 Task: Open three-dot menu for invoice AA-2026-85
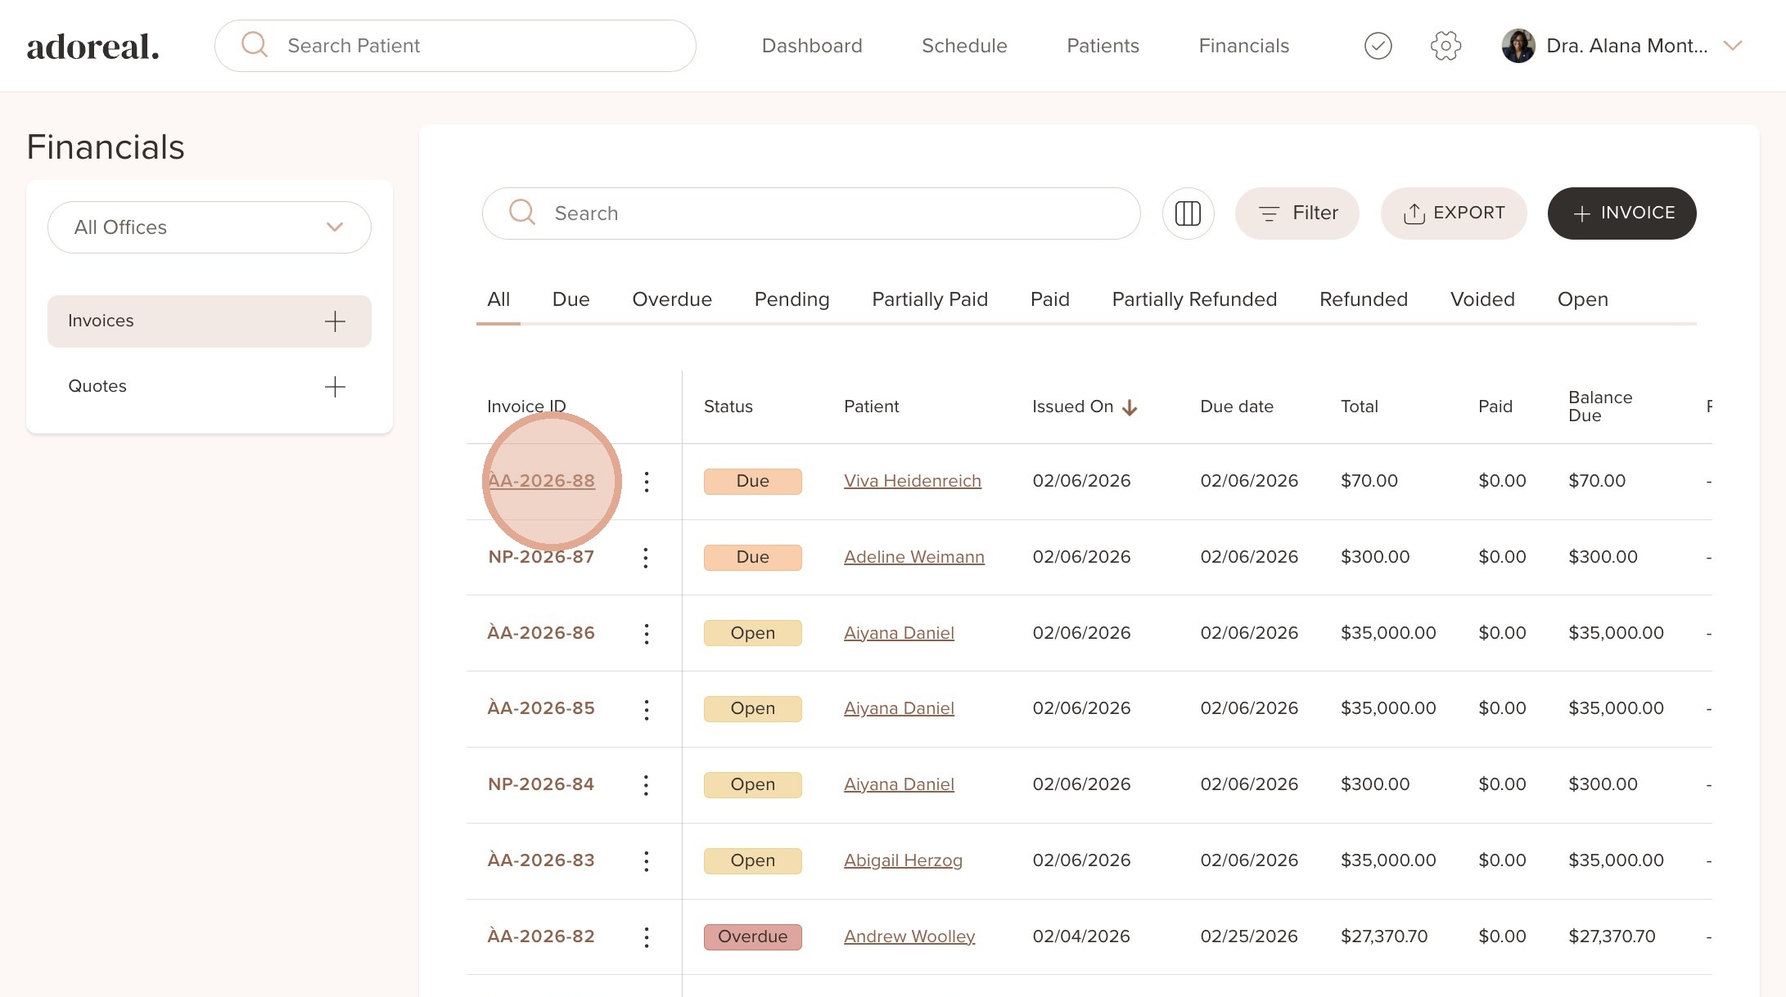[x=646, y=709]
